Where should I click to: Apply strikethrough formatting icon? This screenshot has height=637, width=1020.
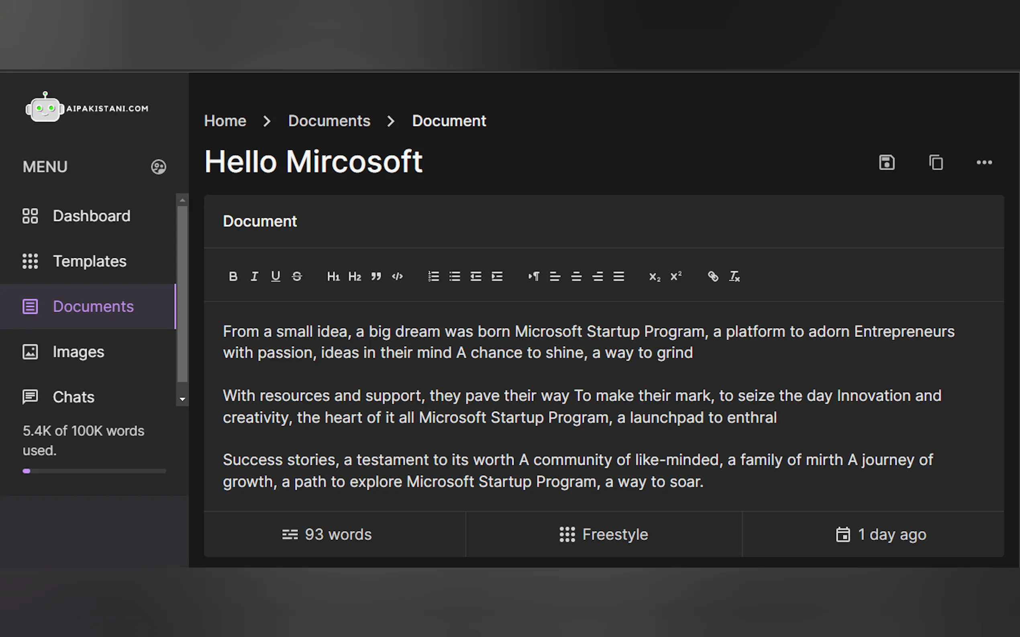tap(297, 276)
